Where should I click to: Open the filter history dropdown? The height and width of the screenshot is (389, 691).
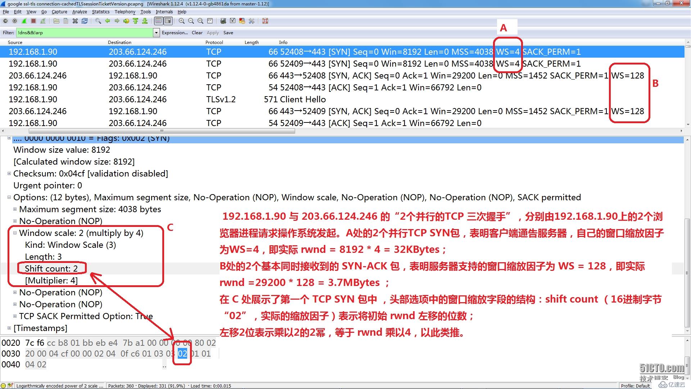click(x=156, y=33)
